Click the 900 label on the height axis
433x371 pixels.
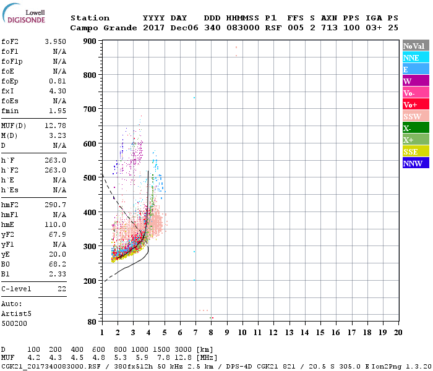pyautogui.click(x=91, y=41)
